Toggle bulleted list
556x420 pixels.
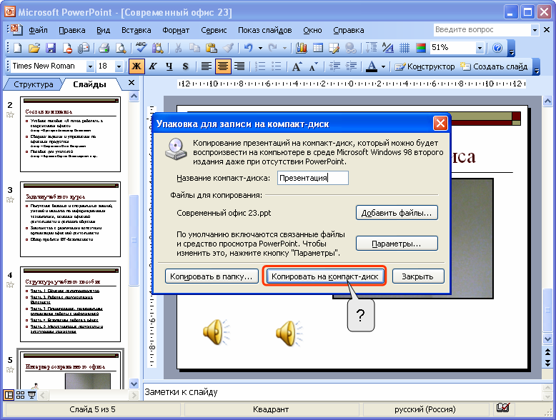[x=277, y=66]
